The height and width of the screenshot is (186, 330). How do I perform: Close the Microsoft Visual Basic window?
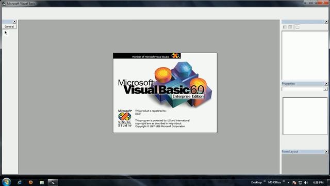[x=323, y=2]
